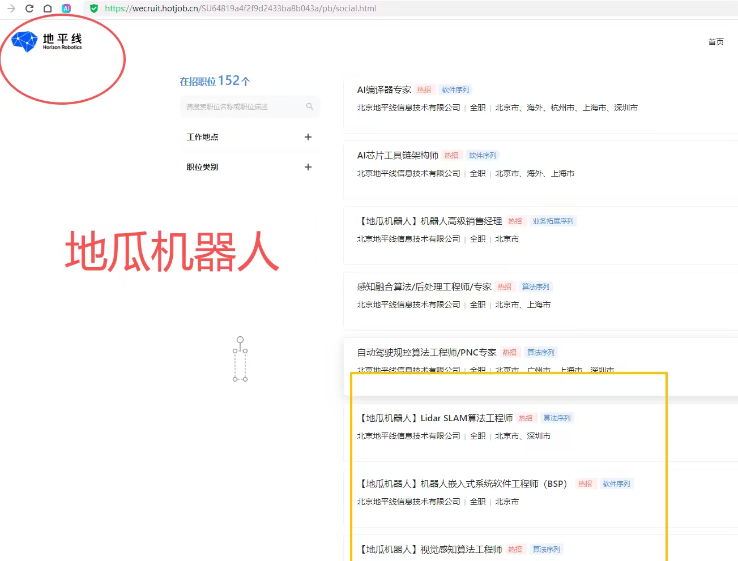Click locations 北京市、深圳市 under Lidar SLAM

point(523,436)
